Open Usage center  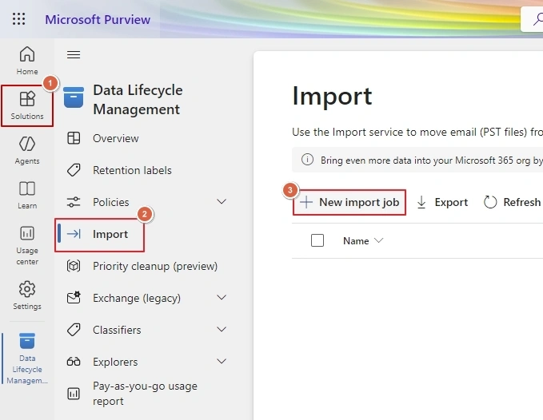(x=27, y=245)
